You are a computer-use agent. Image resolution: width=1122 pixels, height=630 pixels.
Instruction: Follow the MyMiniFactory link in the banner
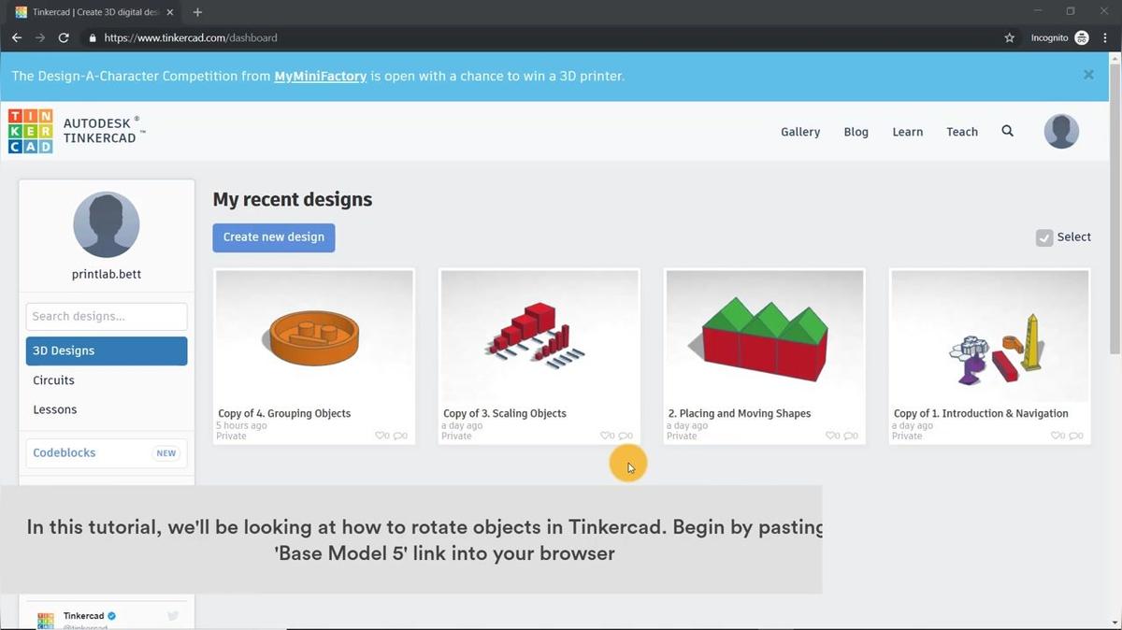[321, 76]
